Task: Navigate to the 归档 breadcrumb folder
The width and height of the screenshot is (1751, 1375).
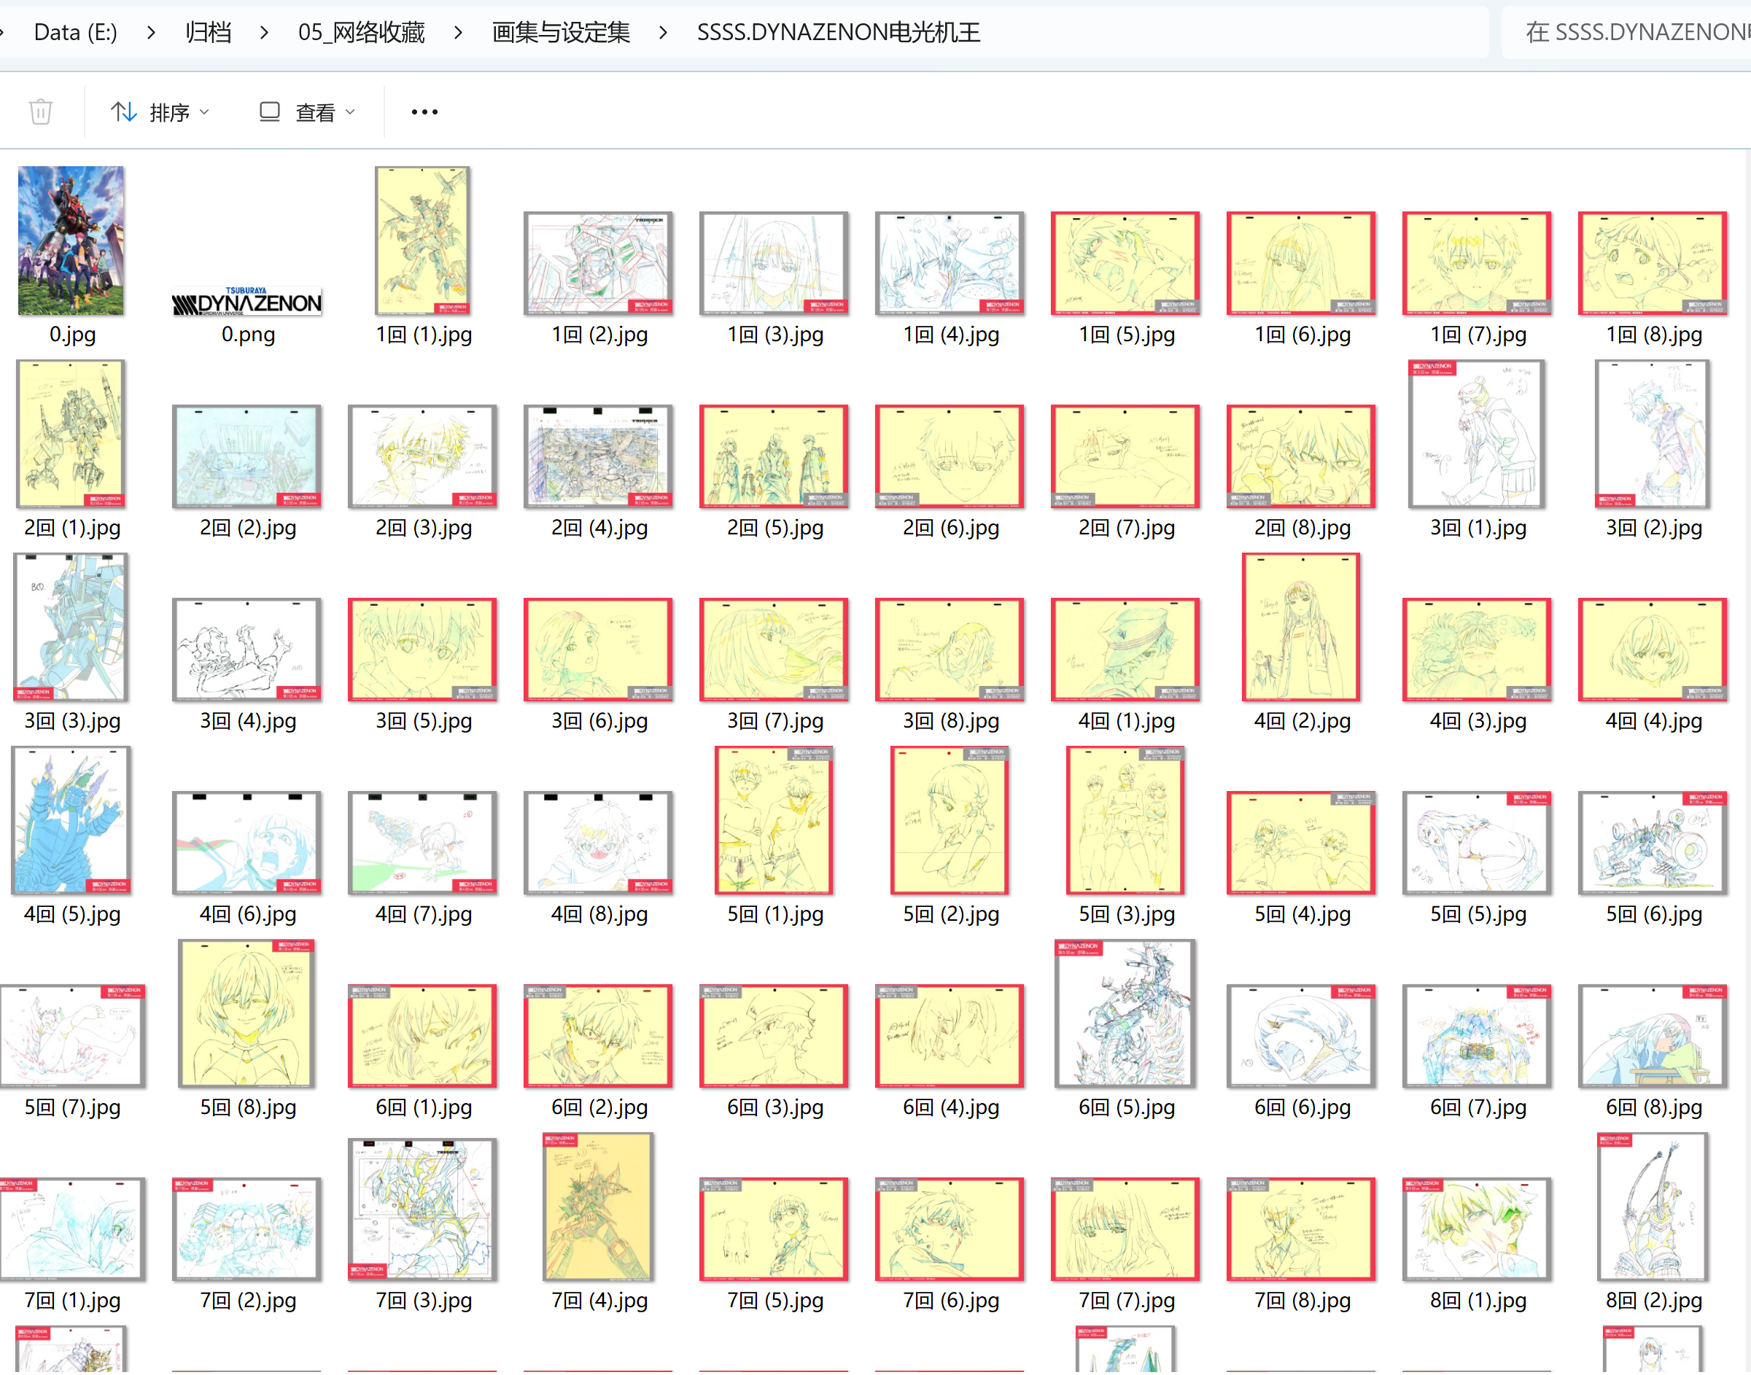Action: point(209,32)
